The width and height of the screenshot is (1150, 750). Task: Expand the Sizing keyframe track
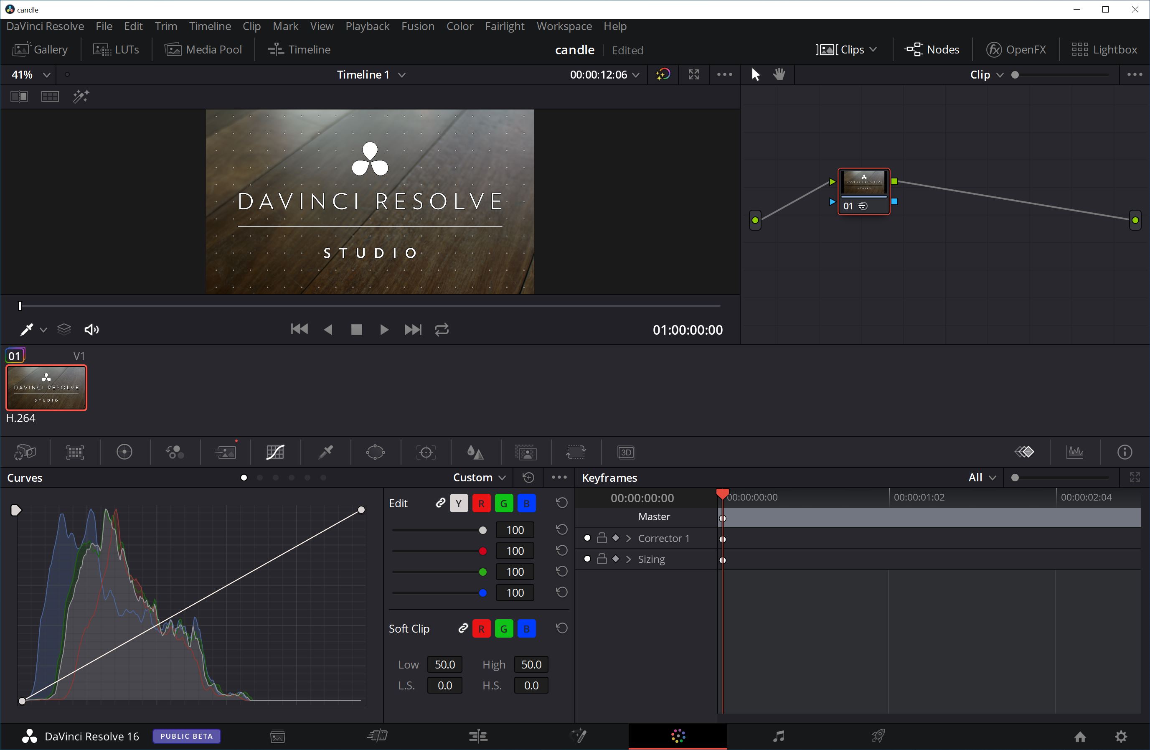(x=629, y=559)
